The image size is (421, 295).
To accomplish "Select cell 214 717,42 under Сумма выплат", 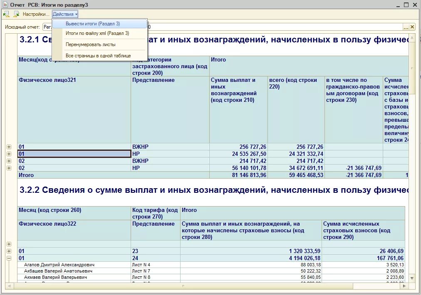I will (x=238, y=161).
